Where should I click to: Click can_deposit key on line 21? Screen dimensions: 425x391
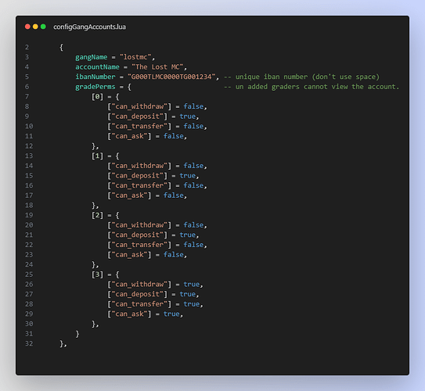pyautogui.click(x=138, y=235)
